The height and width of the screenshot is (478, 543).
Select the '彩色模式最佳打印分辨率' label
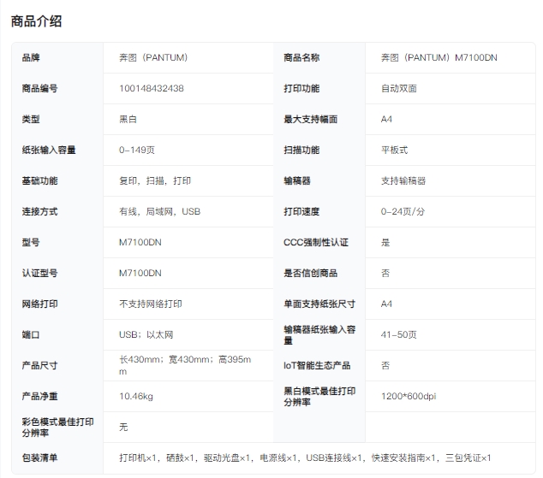coord(57,427)
